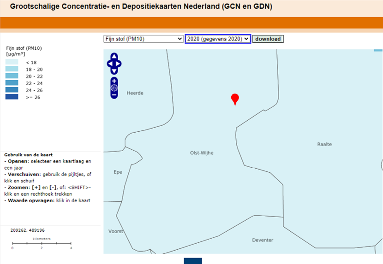Click the '>= 26' legend color swatch
The width and height of the screenshot is (383, 264).
[12, 97]
